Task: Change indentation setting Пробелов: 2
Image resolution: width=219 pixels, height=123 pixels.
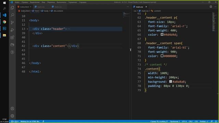Action: [x=175, y=122]
